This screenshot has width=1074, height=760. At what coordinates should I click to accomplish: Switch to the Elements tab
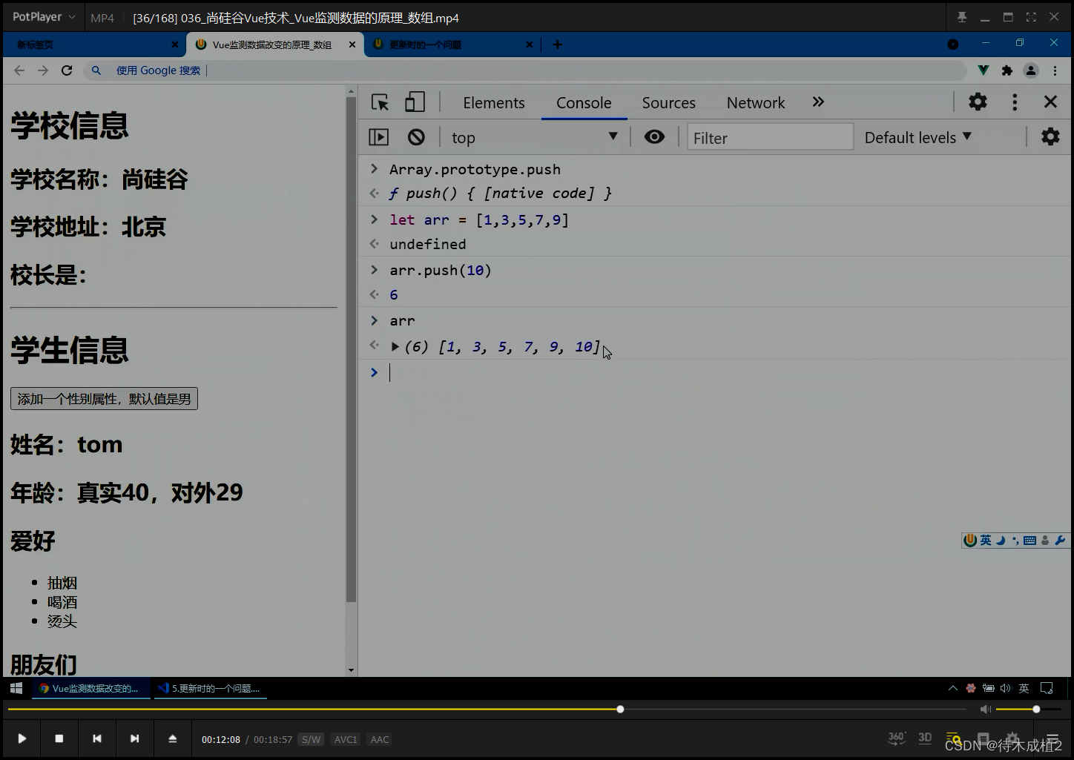[x=494, y=103]
